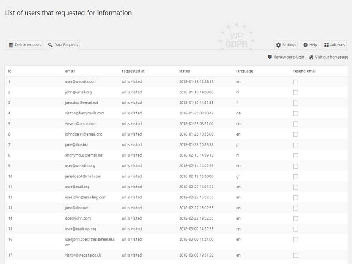
Task: Click the language column header
Action: click(x=245, y=71)
